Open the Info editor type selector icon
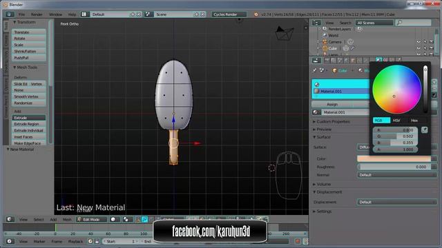This screenshot has height=248, width=442. (x=10, y=14)
